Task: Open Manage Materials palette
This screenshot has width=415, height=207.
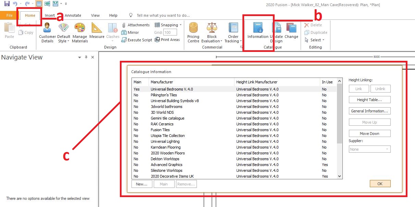Action: pos(80,33)
